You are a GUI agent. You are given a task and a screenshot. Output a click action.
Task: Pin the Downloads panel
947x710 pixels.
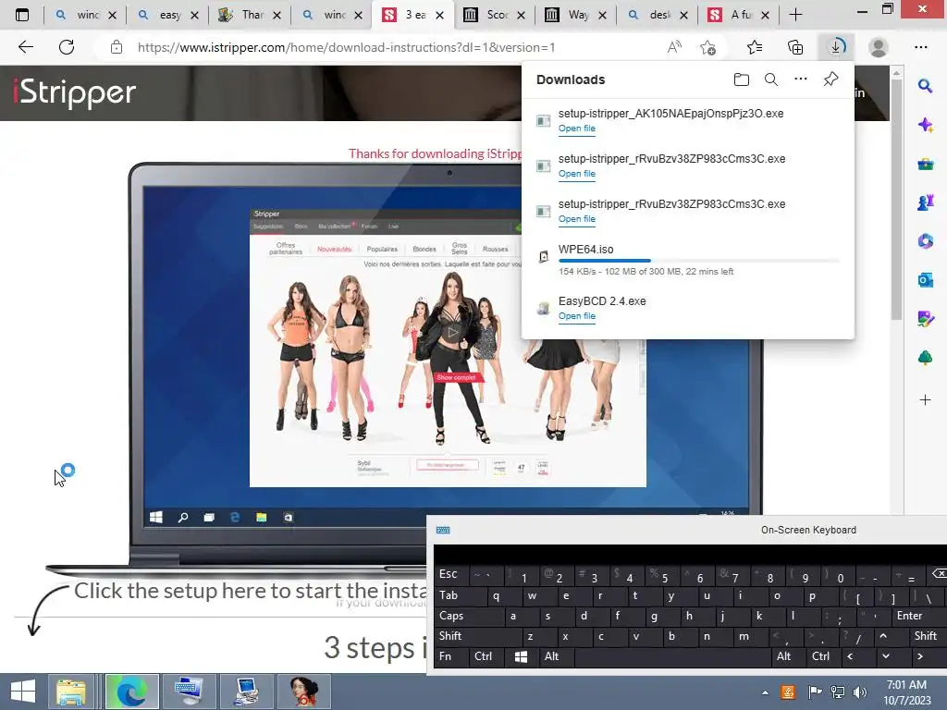pyautogui.click(x=830, y=80)
